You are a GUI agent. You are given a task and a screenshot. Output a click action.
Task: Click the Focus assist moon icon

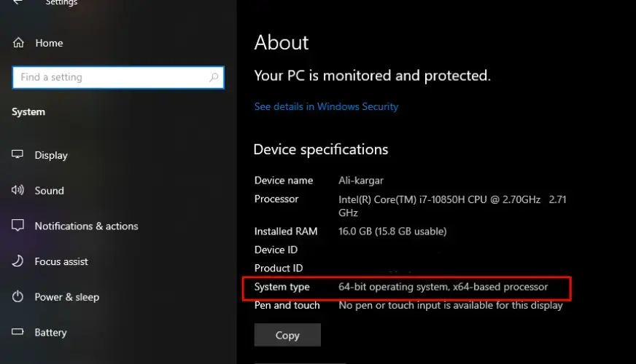click(x=18, y=261)
